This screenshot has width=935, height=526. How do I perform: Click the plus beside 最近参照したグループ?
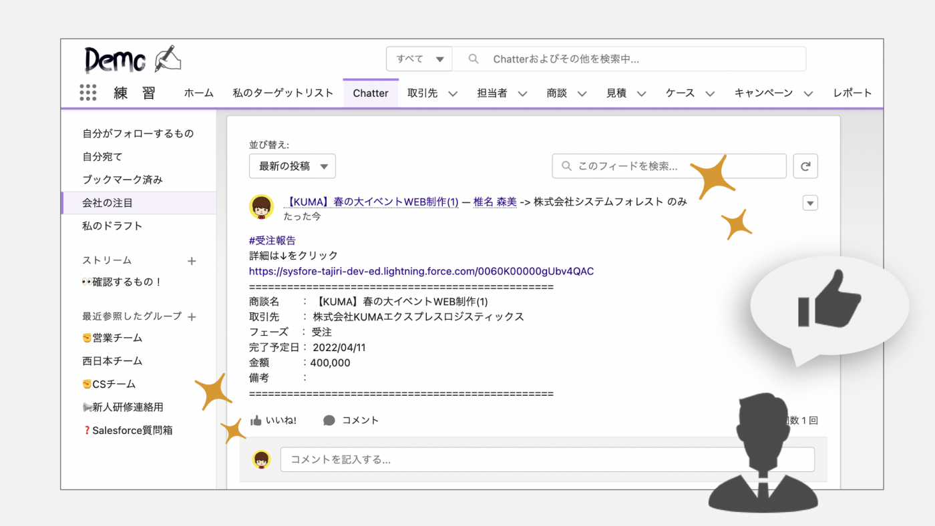[x=192, y=317]
